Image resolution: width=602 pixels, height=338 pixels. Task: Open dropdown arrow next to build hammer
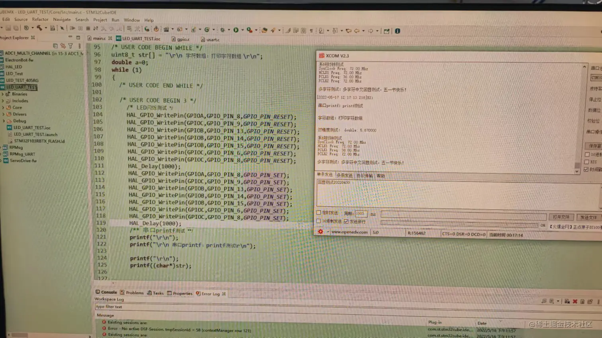(45, 28)
